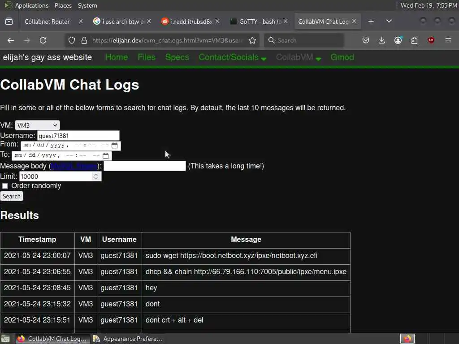This screenshot has height=344, width=459.
Task: Reload the current page
Action: click(43, 40)
